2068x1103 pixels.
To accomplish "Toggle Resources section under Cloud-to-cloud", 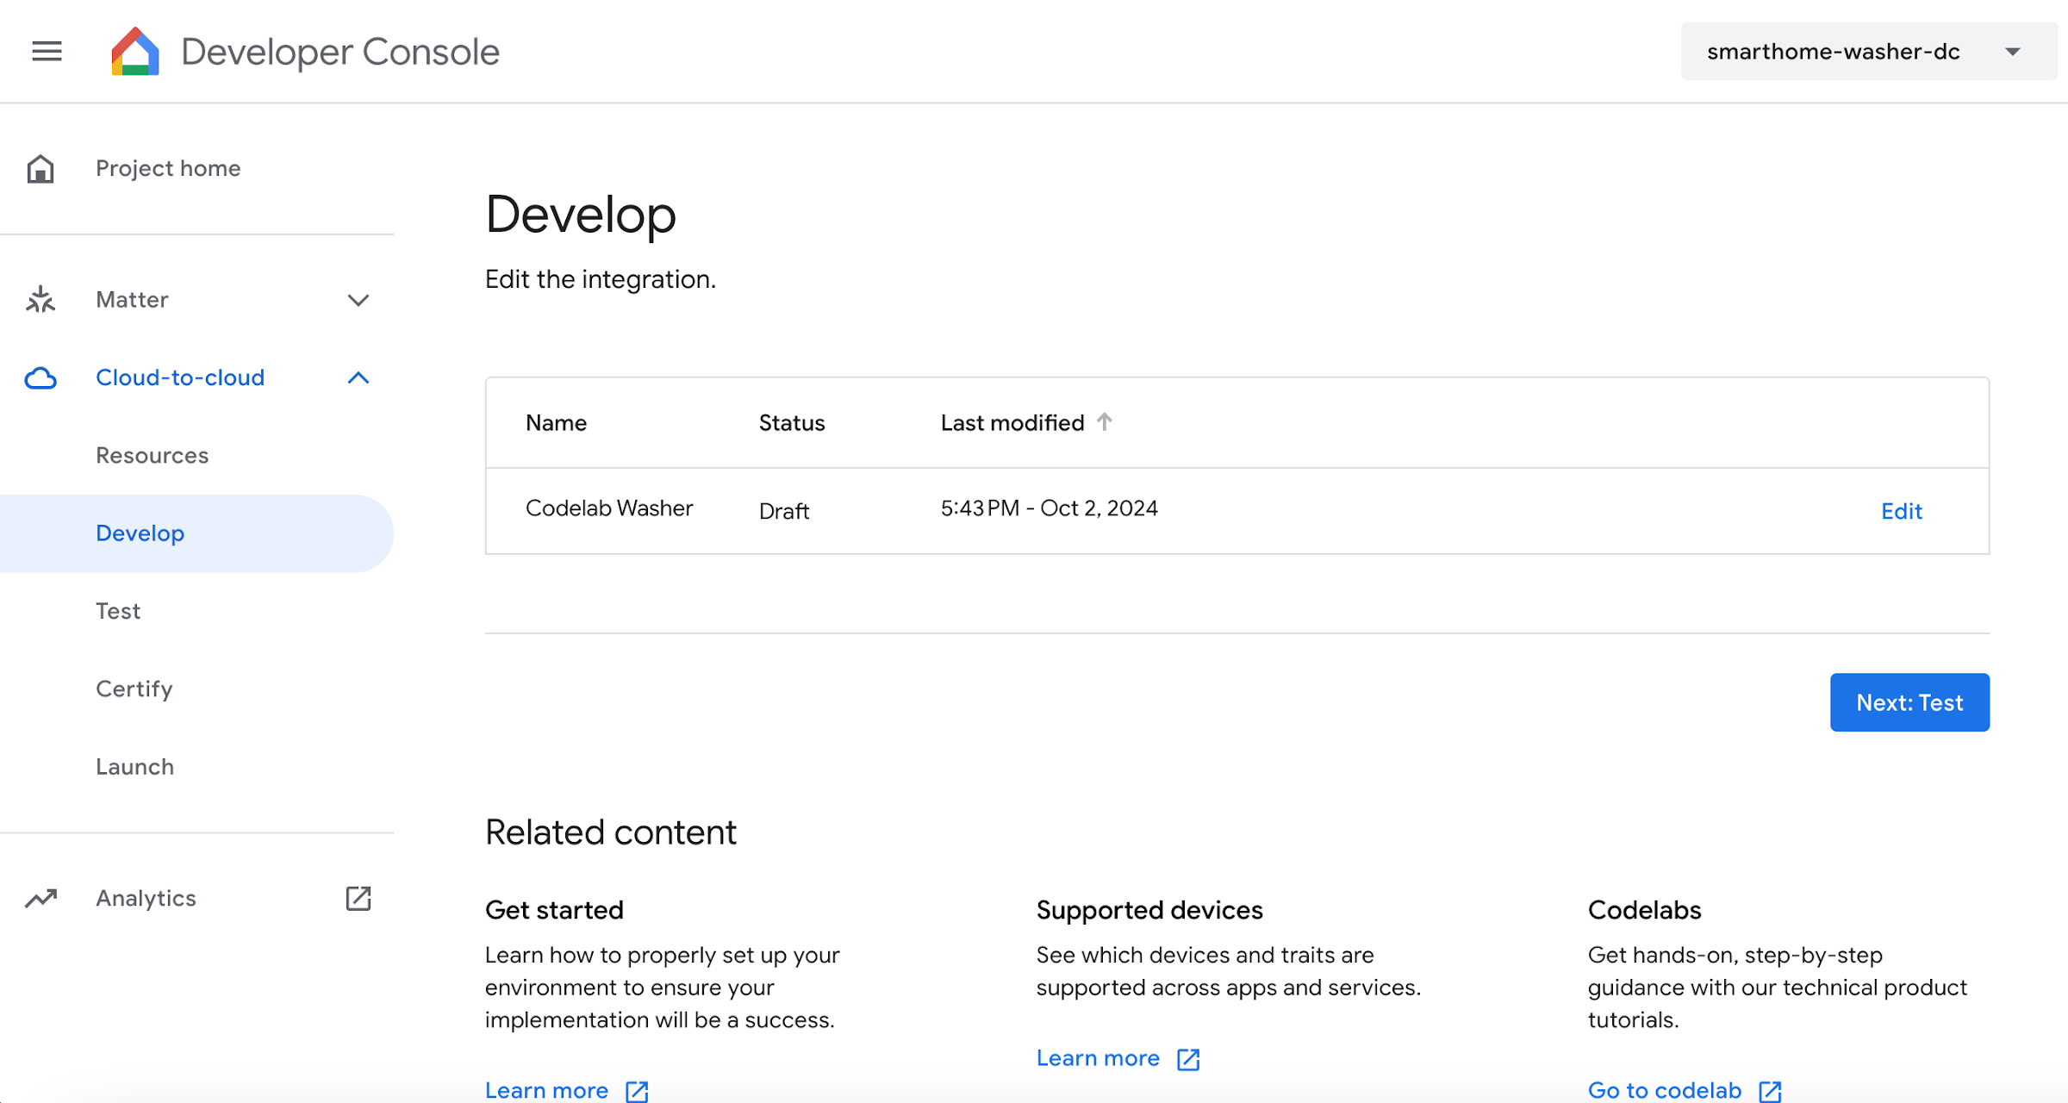I will (152, 454).
